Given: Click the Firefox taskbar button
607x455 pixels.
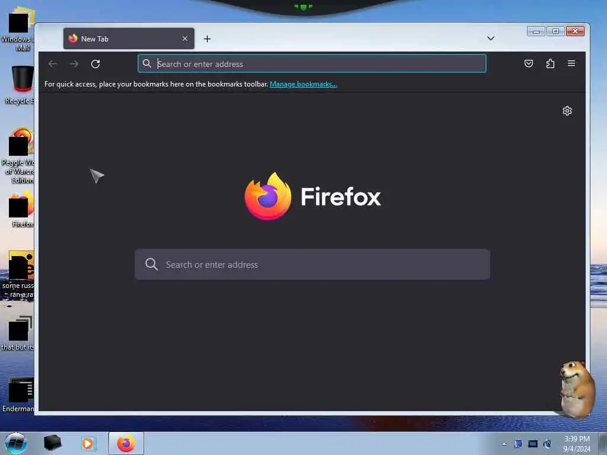Looking at the screenshot, I should pos(126,443).
